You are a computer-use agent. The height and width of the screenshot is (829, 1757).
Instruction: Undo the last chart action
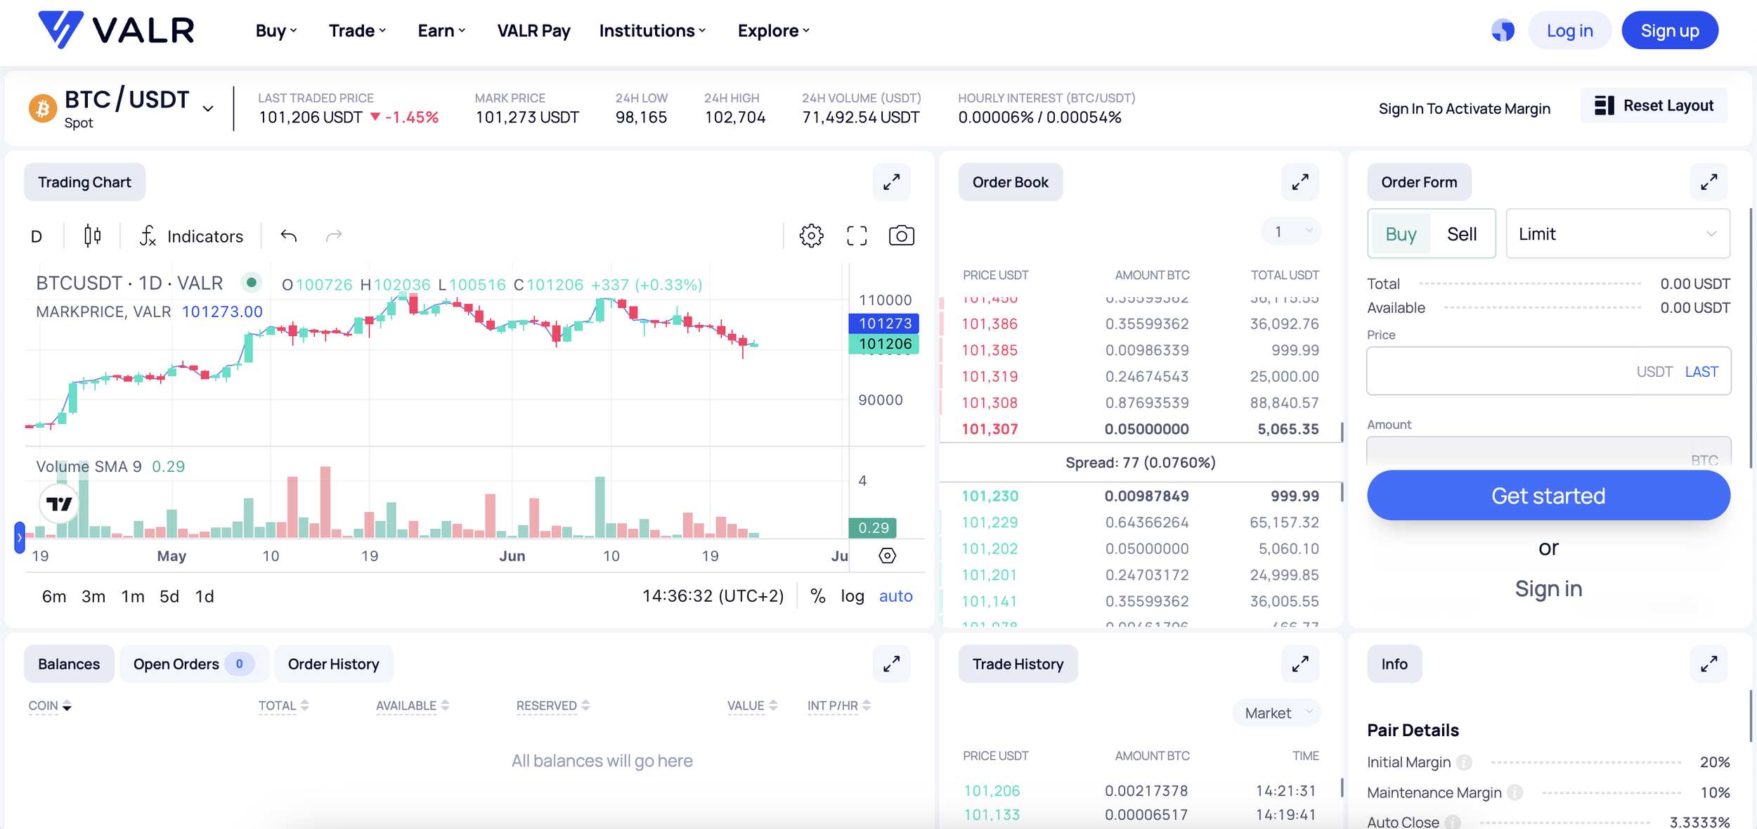click(x=288, y=236)
